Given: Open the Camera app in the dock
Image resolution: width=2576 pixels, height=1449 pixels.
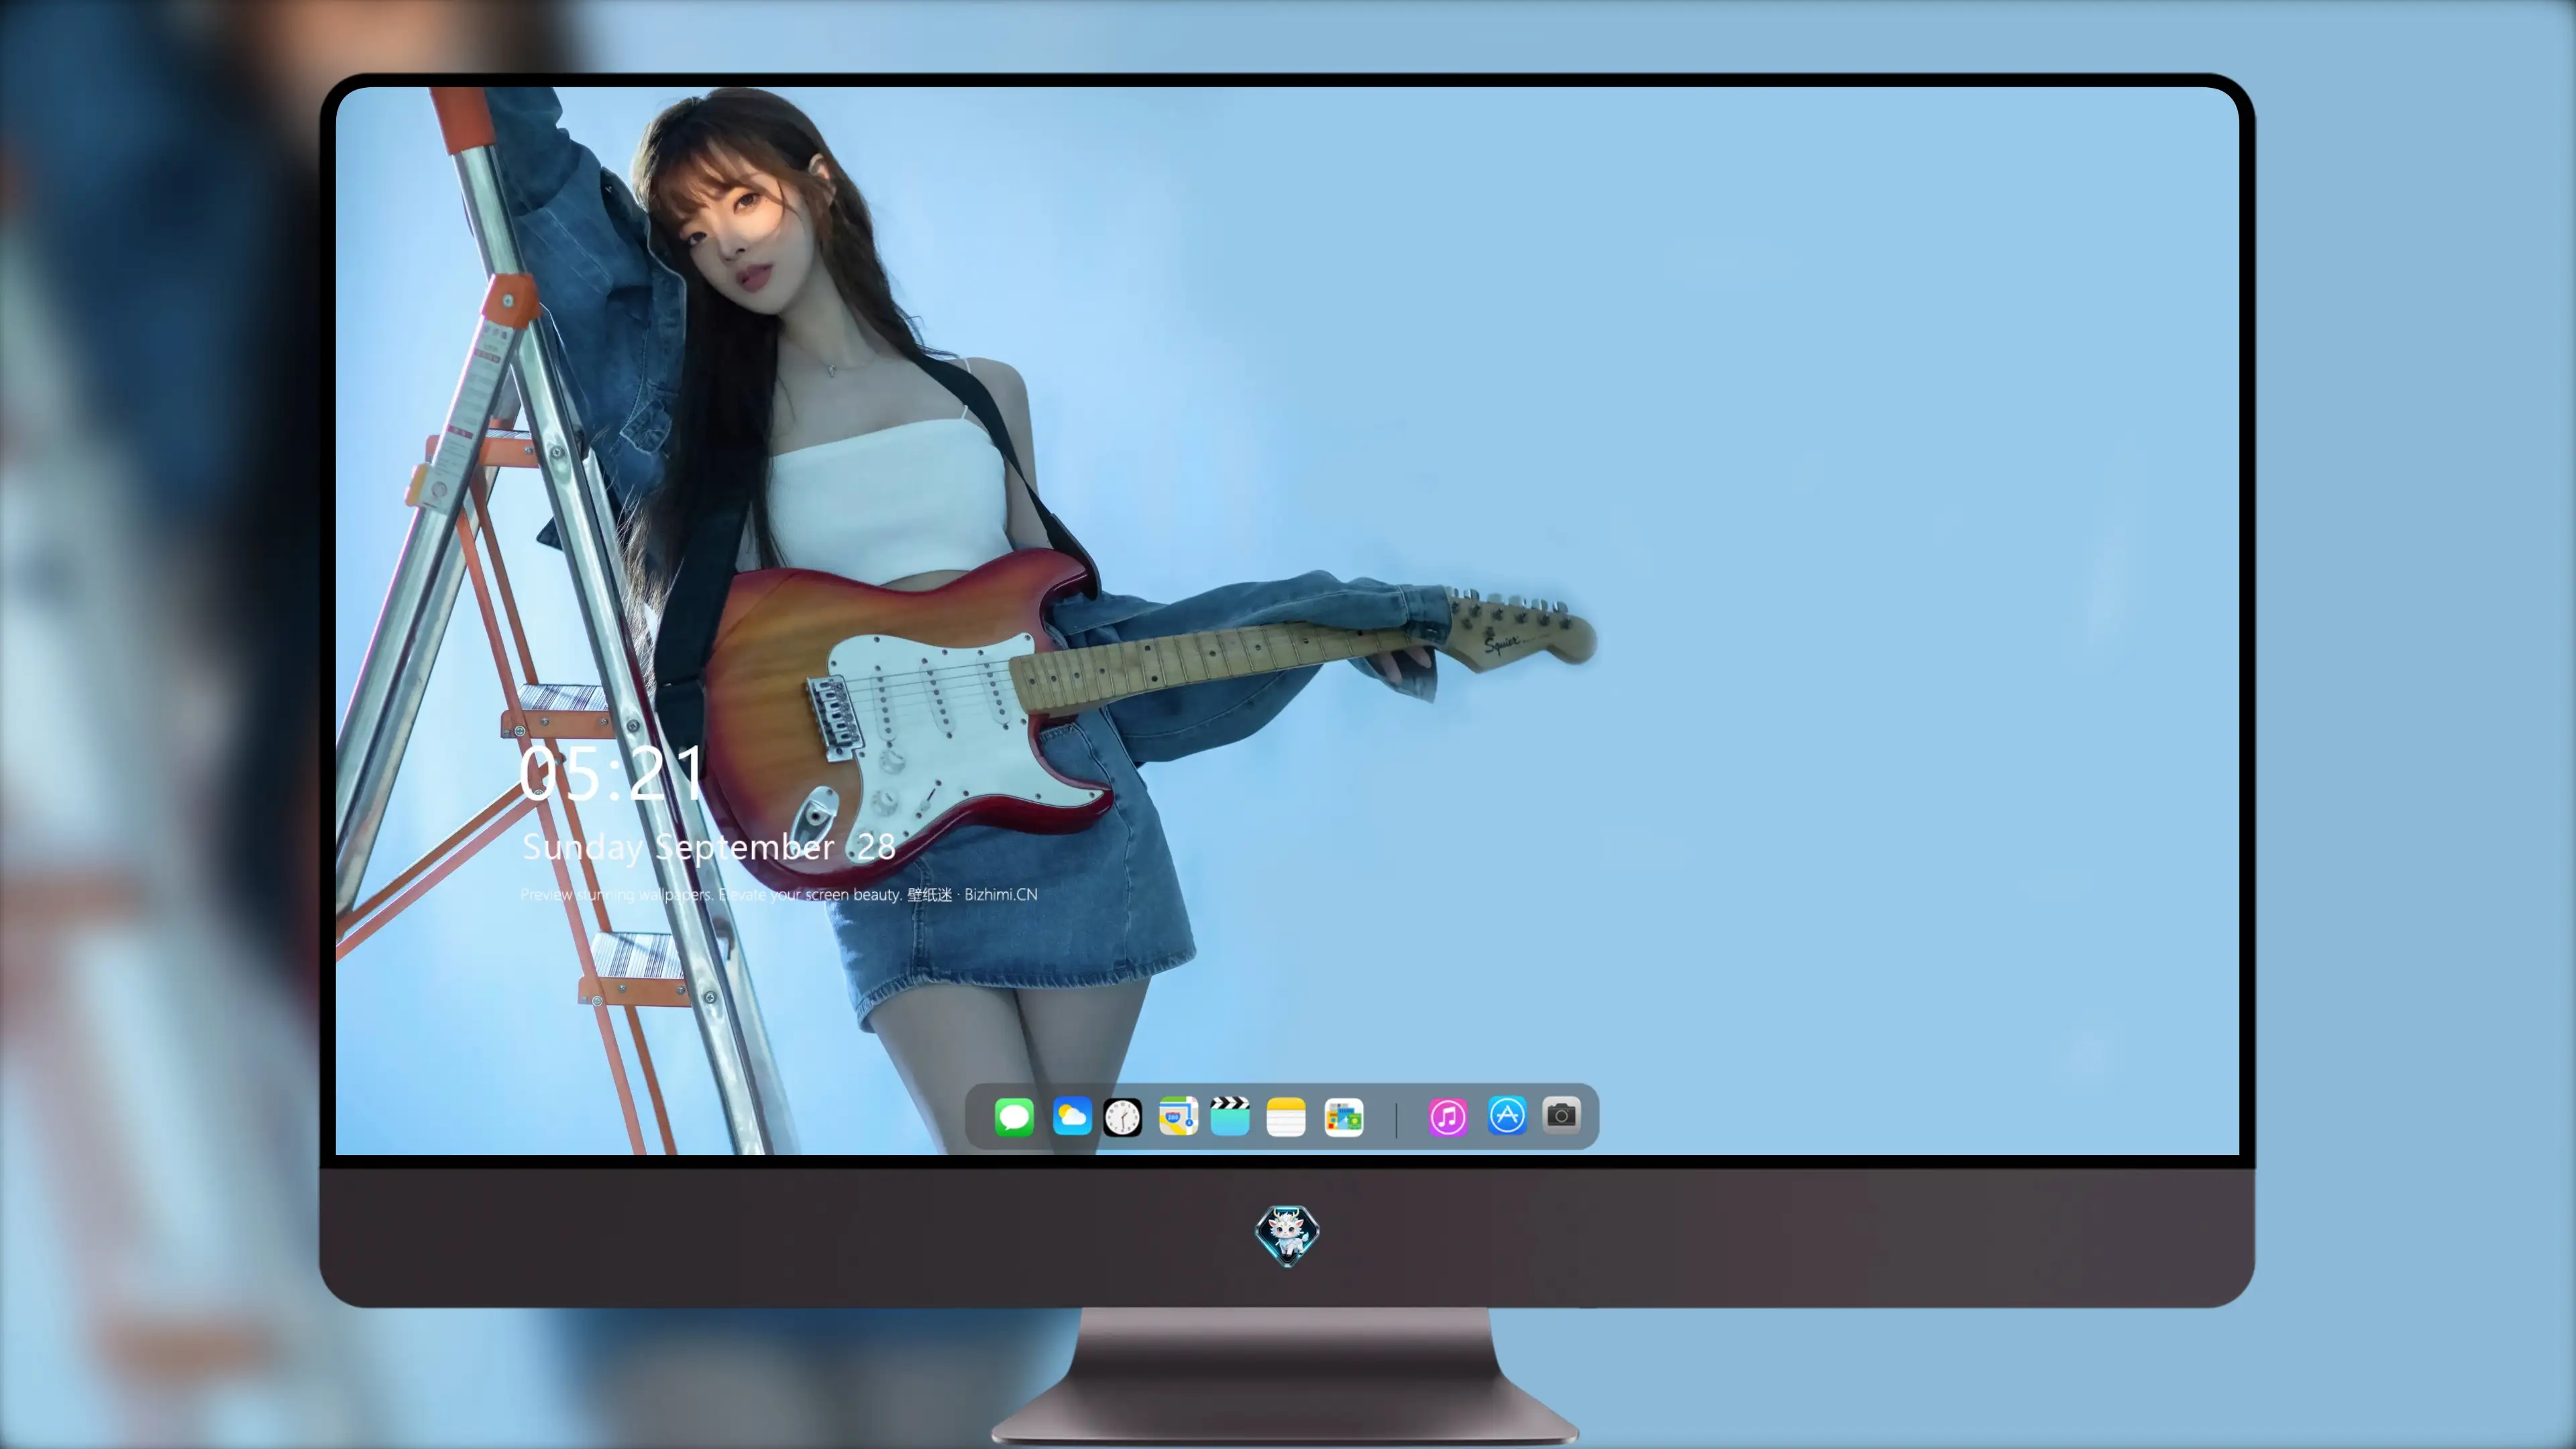Looking at the screenshot, I should point(1561,1114).
